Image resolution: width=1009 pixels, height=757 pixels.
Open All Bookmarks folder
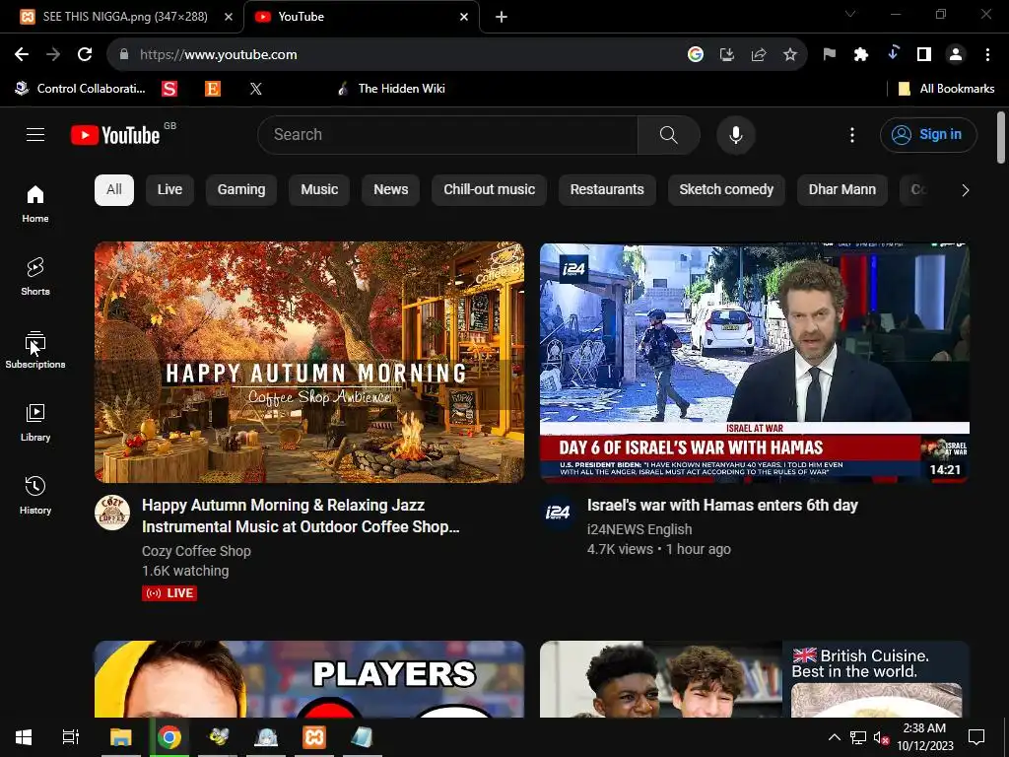(x=946, y=89)
